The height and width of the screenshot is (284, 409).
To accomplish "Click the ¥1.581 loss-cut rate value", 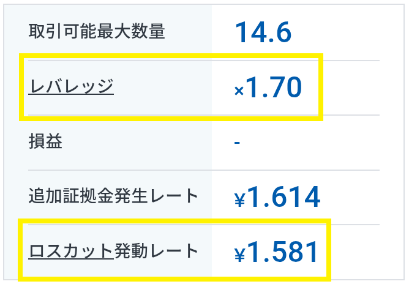I will (277, 252).
